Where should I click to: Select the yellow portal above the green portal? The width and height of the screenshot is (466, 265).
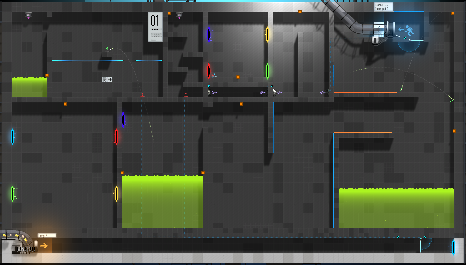click(267, 34)
